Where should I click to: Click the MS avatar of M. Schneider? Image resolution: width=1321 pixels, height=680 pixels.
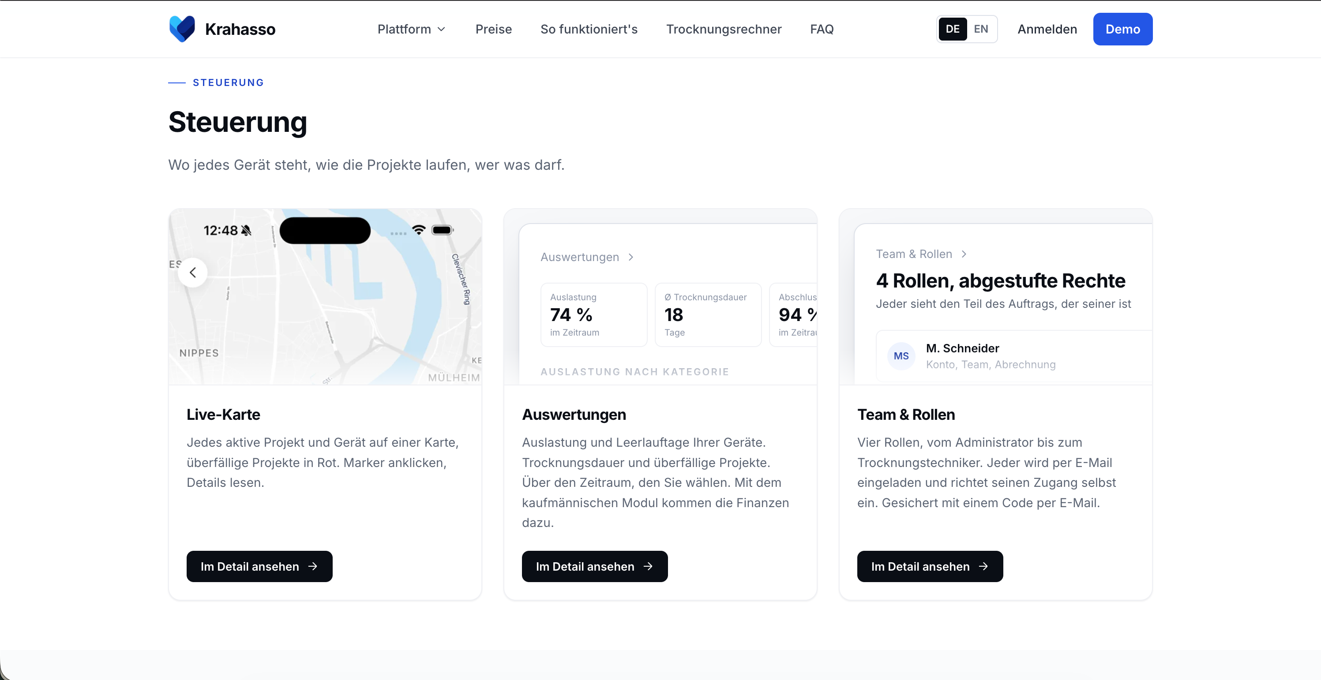pos(901,355)
